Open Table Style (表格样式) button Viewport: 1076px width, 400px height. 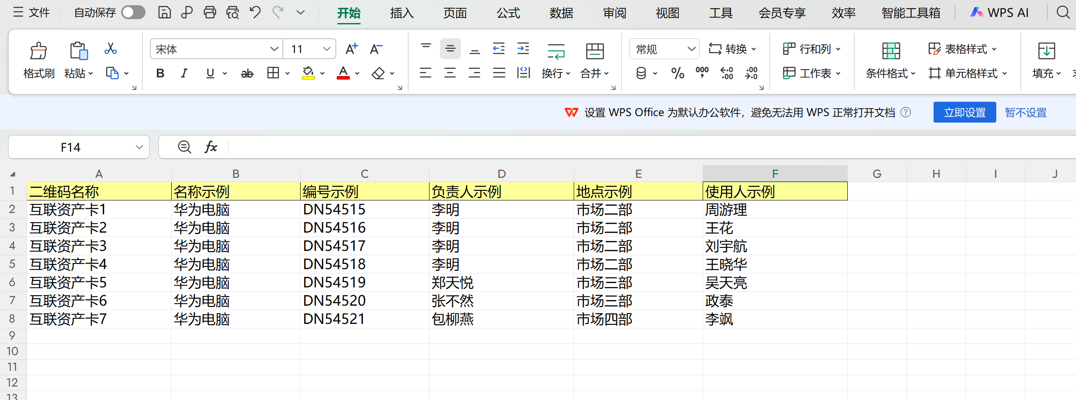point(962,49)
